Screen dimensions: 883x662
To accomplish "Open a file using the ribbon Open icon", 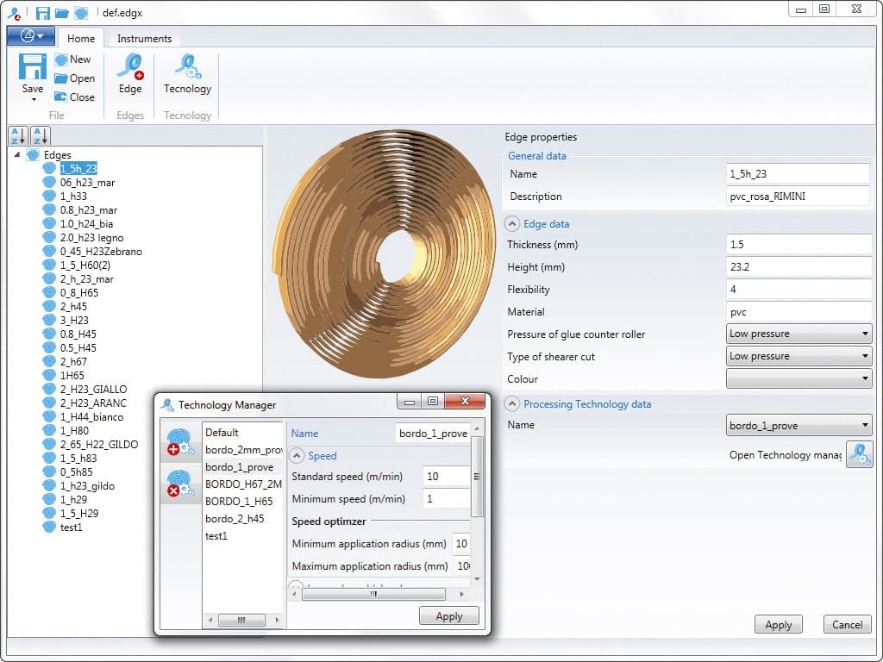I will pyautogui.click(x=73, y=78).
